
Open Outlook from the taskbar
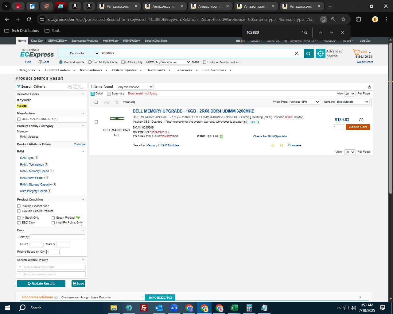click(159, 308)
